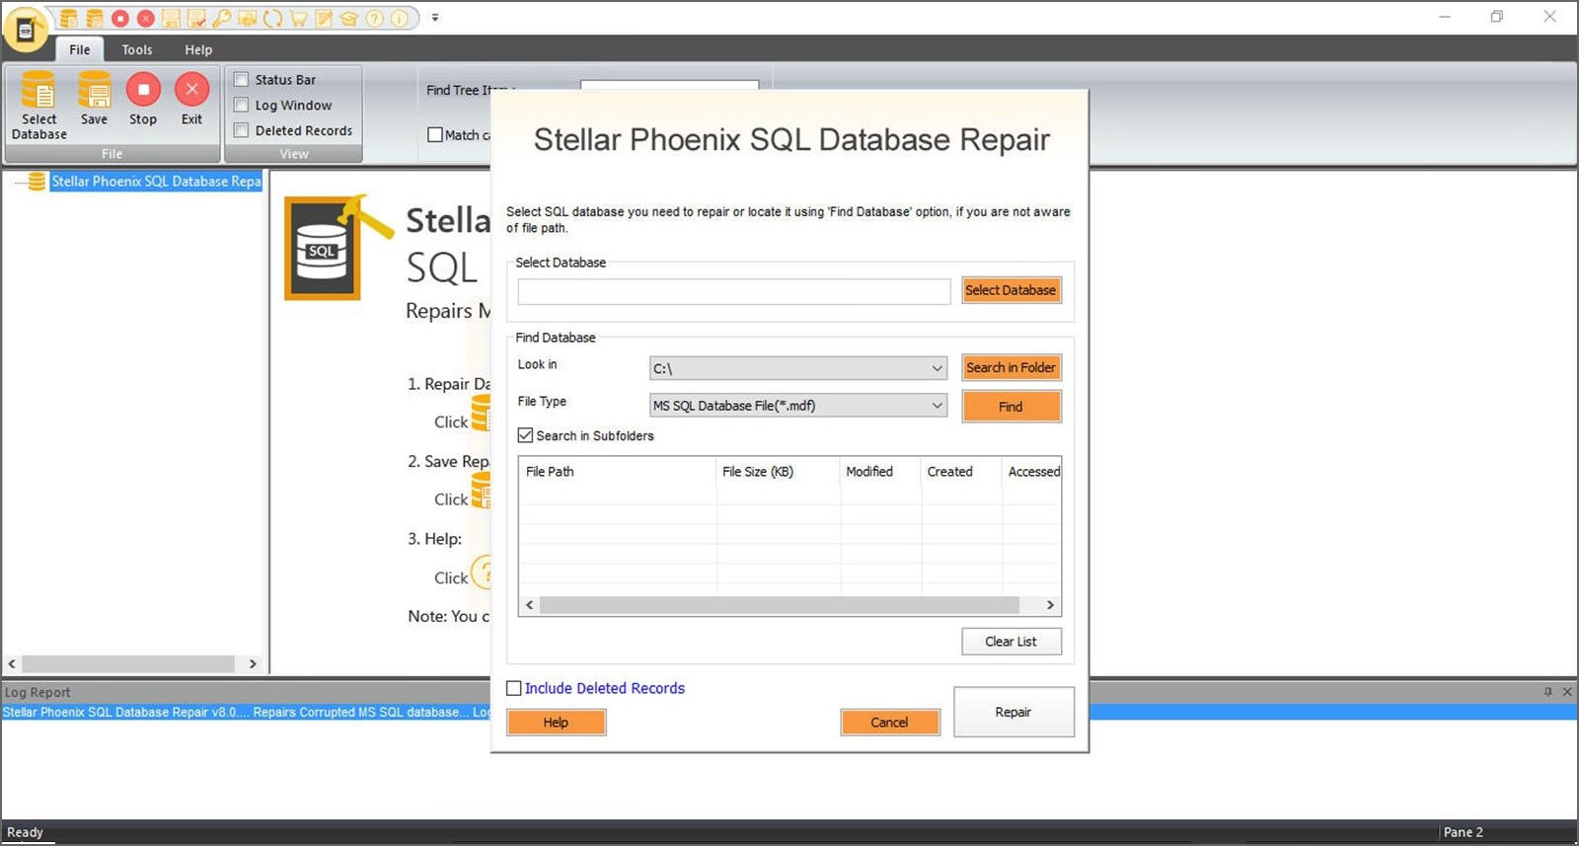Image resolution: width=1579 pixels, height=846 pixels.
Task: Click Ready status bar text
Action: [25, 832]
